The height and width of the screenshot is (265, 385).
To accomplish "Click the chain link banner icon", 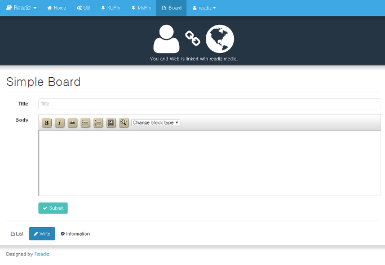I will click(193, 38).
